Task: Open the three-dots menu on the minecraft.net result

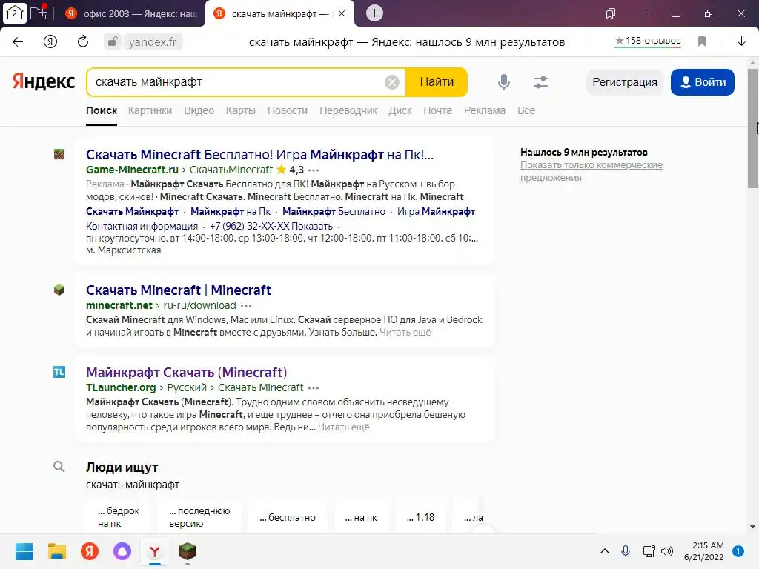Action: 246,305
